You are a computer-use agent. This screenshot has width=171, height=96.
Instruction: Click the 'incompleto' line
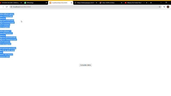pos(5,44)
